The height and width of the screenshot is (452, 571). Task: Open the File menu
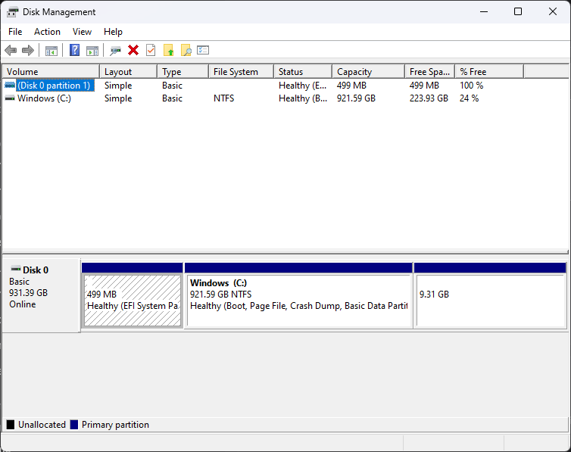(15, 32)
